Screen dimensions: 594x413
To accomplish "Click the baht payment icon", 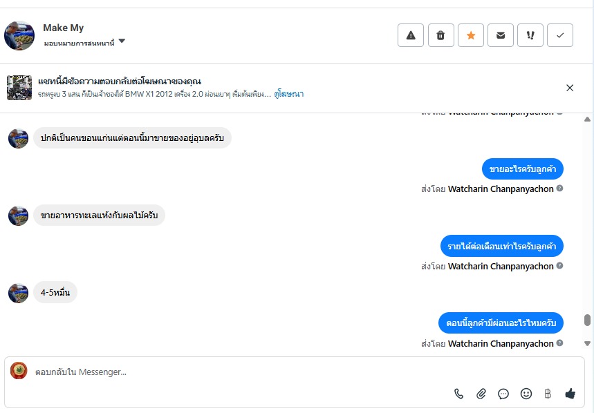I will 548,394.
